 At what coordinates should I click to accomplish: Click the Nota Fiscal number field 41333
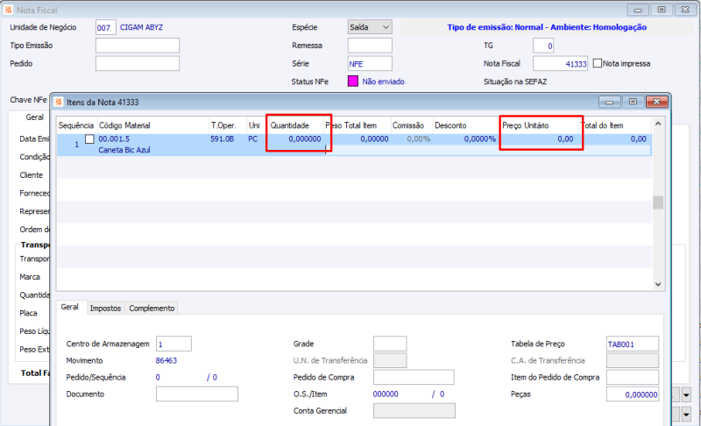pyautogui.click(x=560, y=63)
